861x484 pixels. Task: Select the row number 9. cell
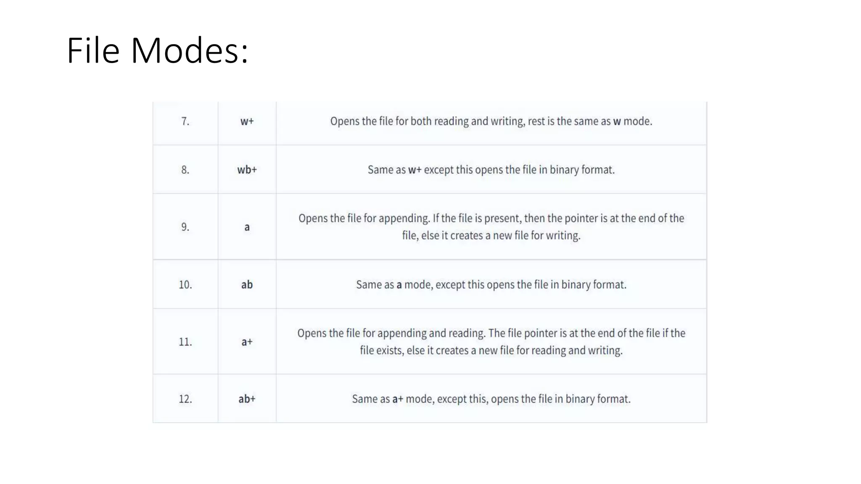click(185, 227)
